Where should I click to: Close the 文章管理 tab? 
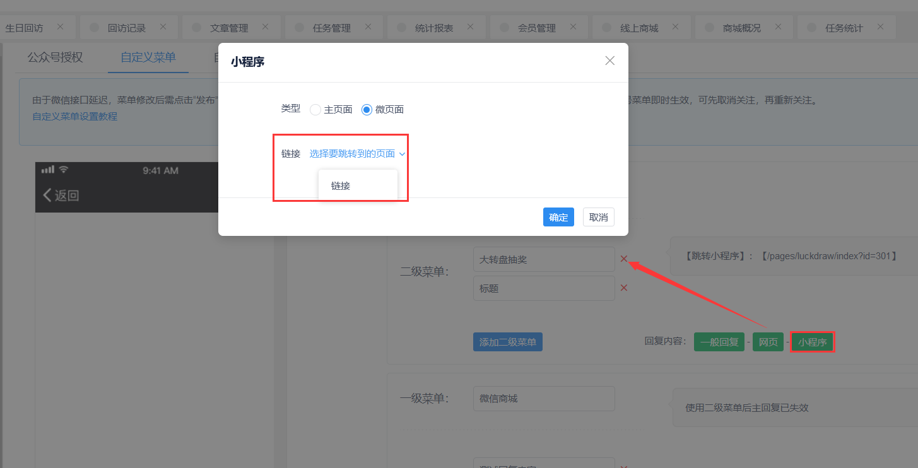click(266, 26)
